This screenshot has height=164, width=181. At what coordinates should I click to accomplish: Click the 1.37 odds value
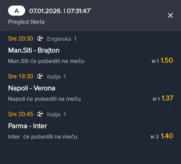point(167,98)
